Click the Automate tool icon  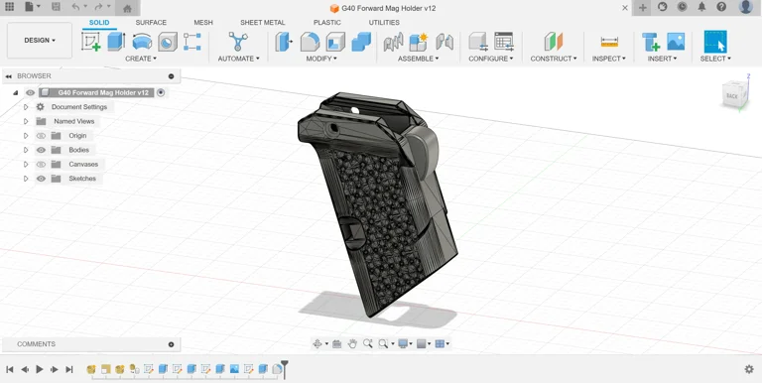[x=238, y=42]
